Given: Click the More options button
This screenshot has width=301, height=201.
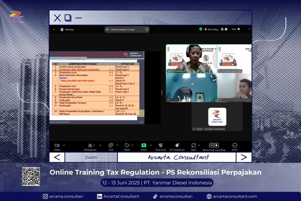Looking at the screenshot, I should (235, 145).
